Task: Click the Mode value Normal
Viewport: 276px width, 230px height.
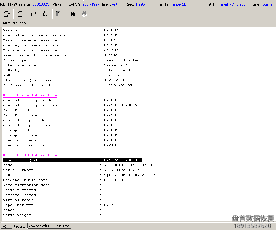Action: pos(267,4)
